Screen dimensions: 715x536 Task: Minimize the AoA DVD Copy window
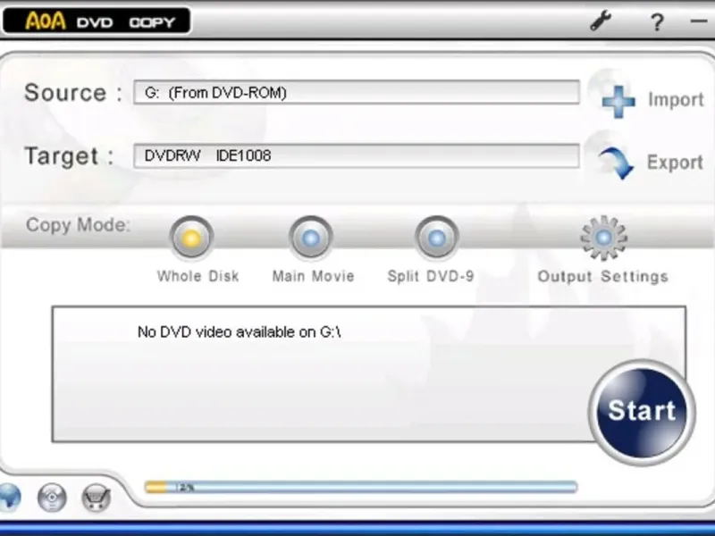click(x=698, y=21)
